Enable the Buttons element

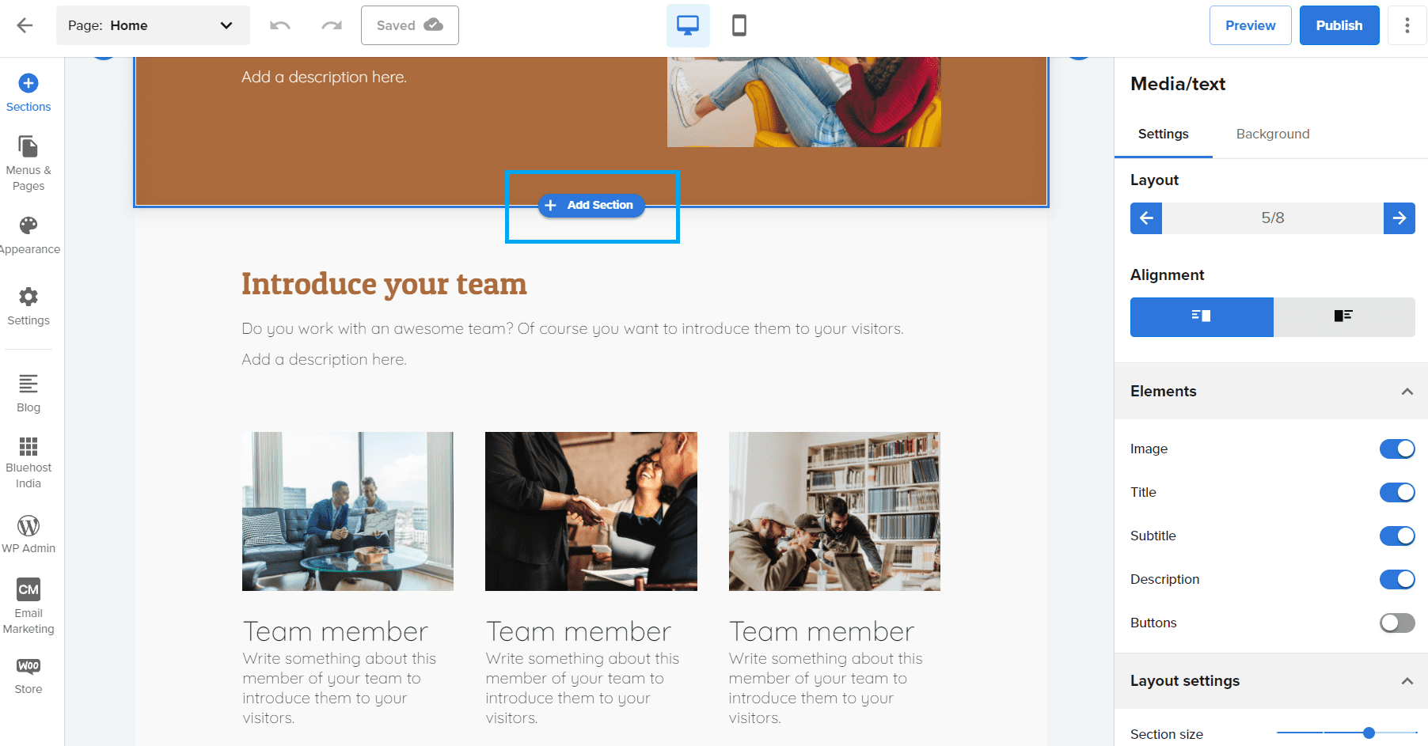click(1397, 623)
